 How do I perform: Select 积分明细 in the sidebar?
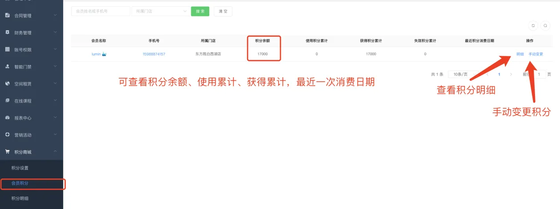point(20,198)
